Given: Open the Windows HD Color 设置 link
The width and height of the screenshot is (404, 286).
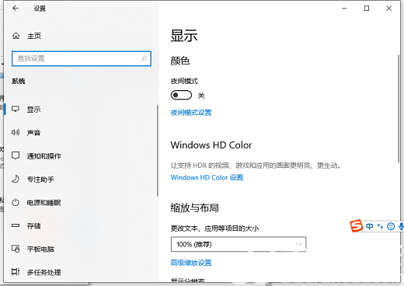Looking at the screenshot, I should coord(207,177).
